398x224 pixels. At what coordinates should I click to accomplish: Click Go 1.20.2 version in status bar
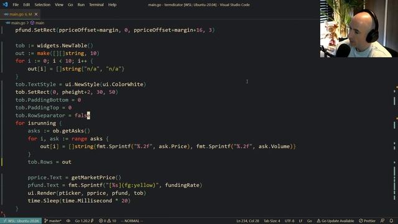(x=85, y=221)
